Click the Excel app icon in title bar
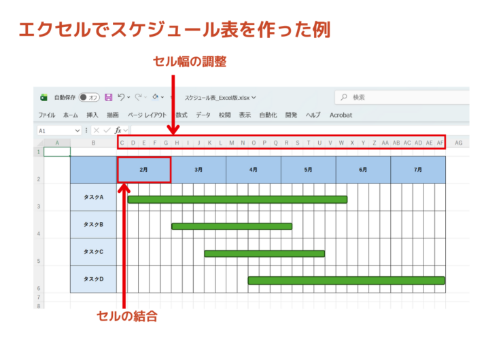Viewport: 503px width, 343px height. [x=44, y=97]
